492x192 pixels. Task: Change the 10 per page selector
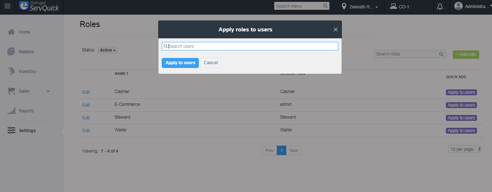click(x=465, y=149)
